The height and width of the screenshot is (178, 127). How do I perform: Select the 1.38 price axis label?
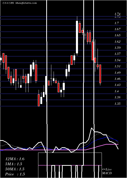pyautogui.click(x=117, y=97)
